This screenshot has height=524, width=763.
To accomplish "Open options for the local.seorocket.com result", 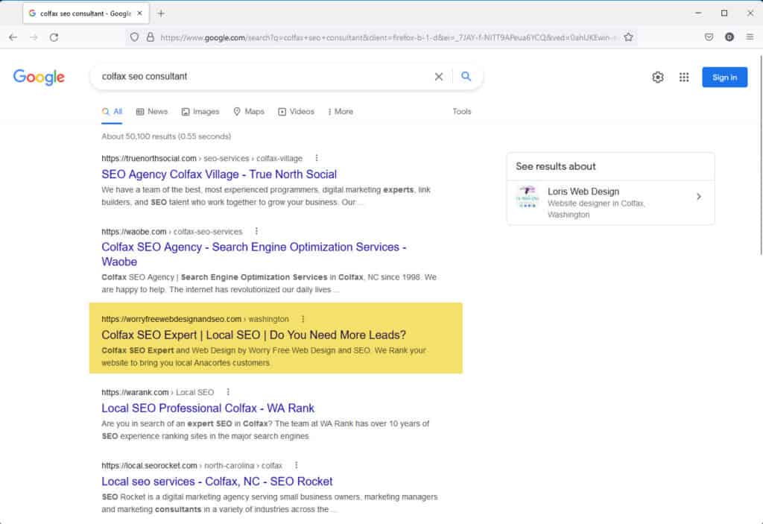I will [296, 465].
